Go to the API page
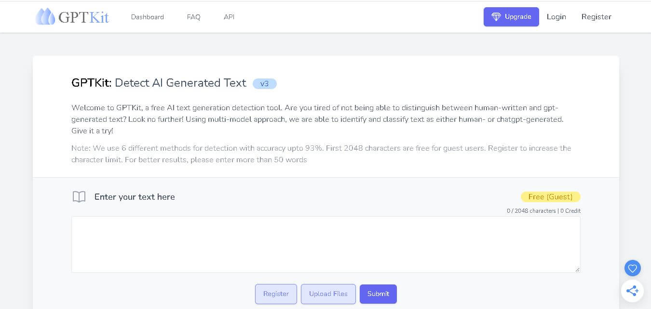This screenshot has width=651, height=309. click(229, 17)
